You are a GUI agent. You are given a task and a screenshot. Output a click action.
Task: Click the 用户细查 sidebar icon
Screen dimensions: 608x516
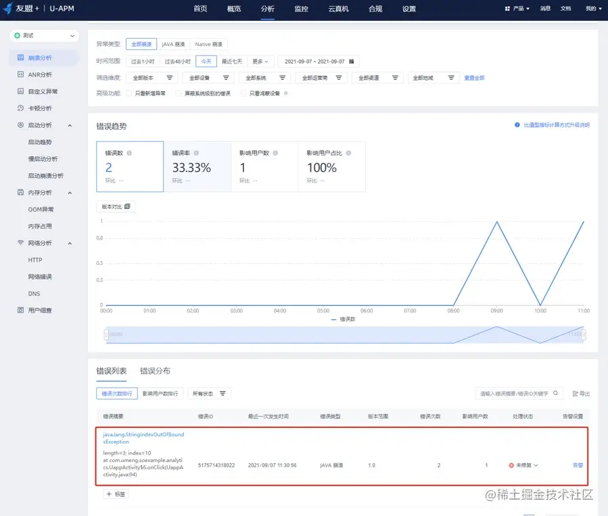click(x=20, y=310)
